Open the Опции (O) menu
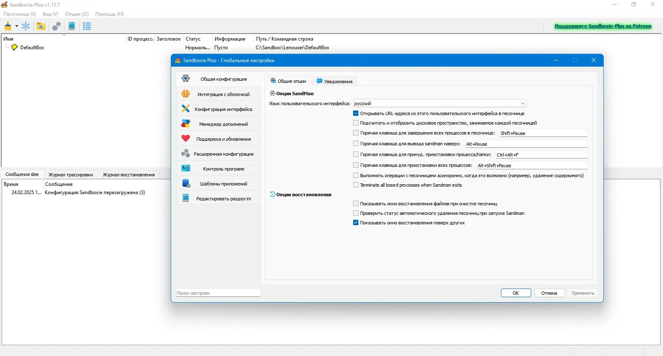Viewport: 663px width, 356px height. (x=77, y=14)
